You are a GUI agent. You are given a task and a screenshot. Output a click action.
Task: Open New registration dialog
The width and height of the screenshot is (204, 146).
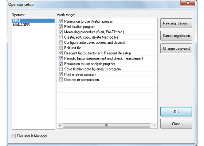(176, 23)
